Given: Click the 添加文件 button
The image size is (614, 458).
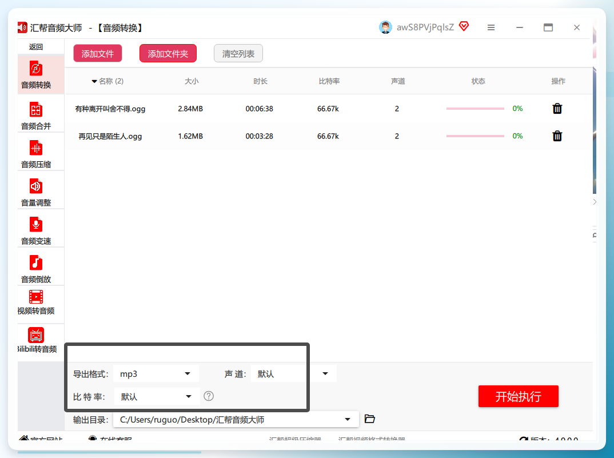Looking at the screenshot, I should pyautogui.click(x=98, y=53).
